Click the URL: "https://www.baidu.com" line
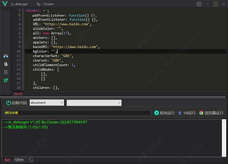Viewport: 228px width, 164px height. tap(62, 24)
